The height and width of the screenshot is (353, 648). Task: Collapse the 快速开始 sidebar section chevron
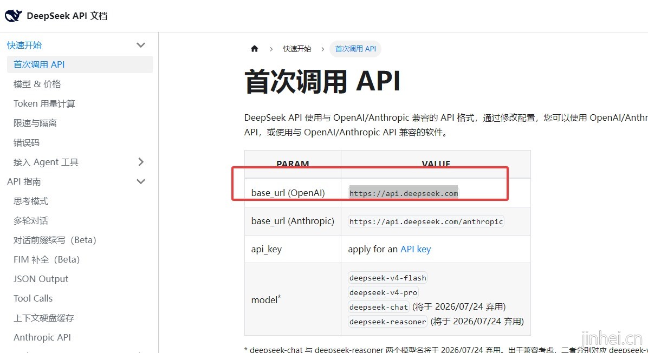(x=141, y=45)
